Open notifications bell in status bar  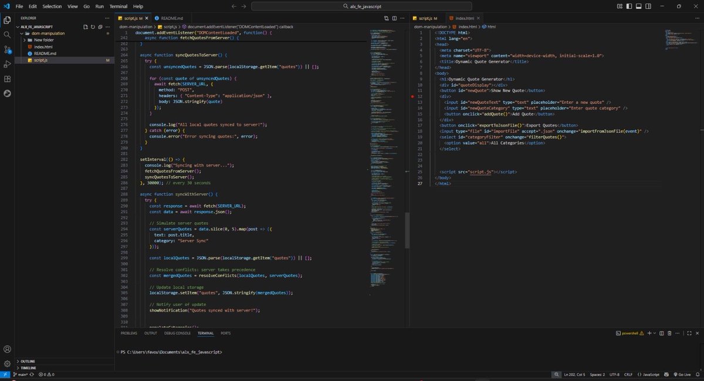[x=698, y=374]
